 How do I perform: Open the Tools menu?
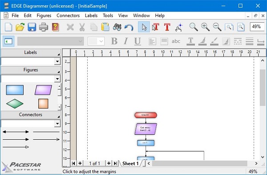point(108,16)
